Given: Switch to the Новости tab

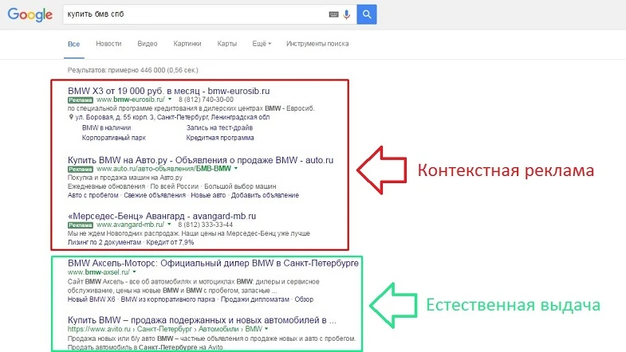Looking at the screenshot, I should click(x=108, y=43).
